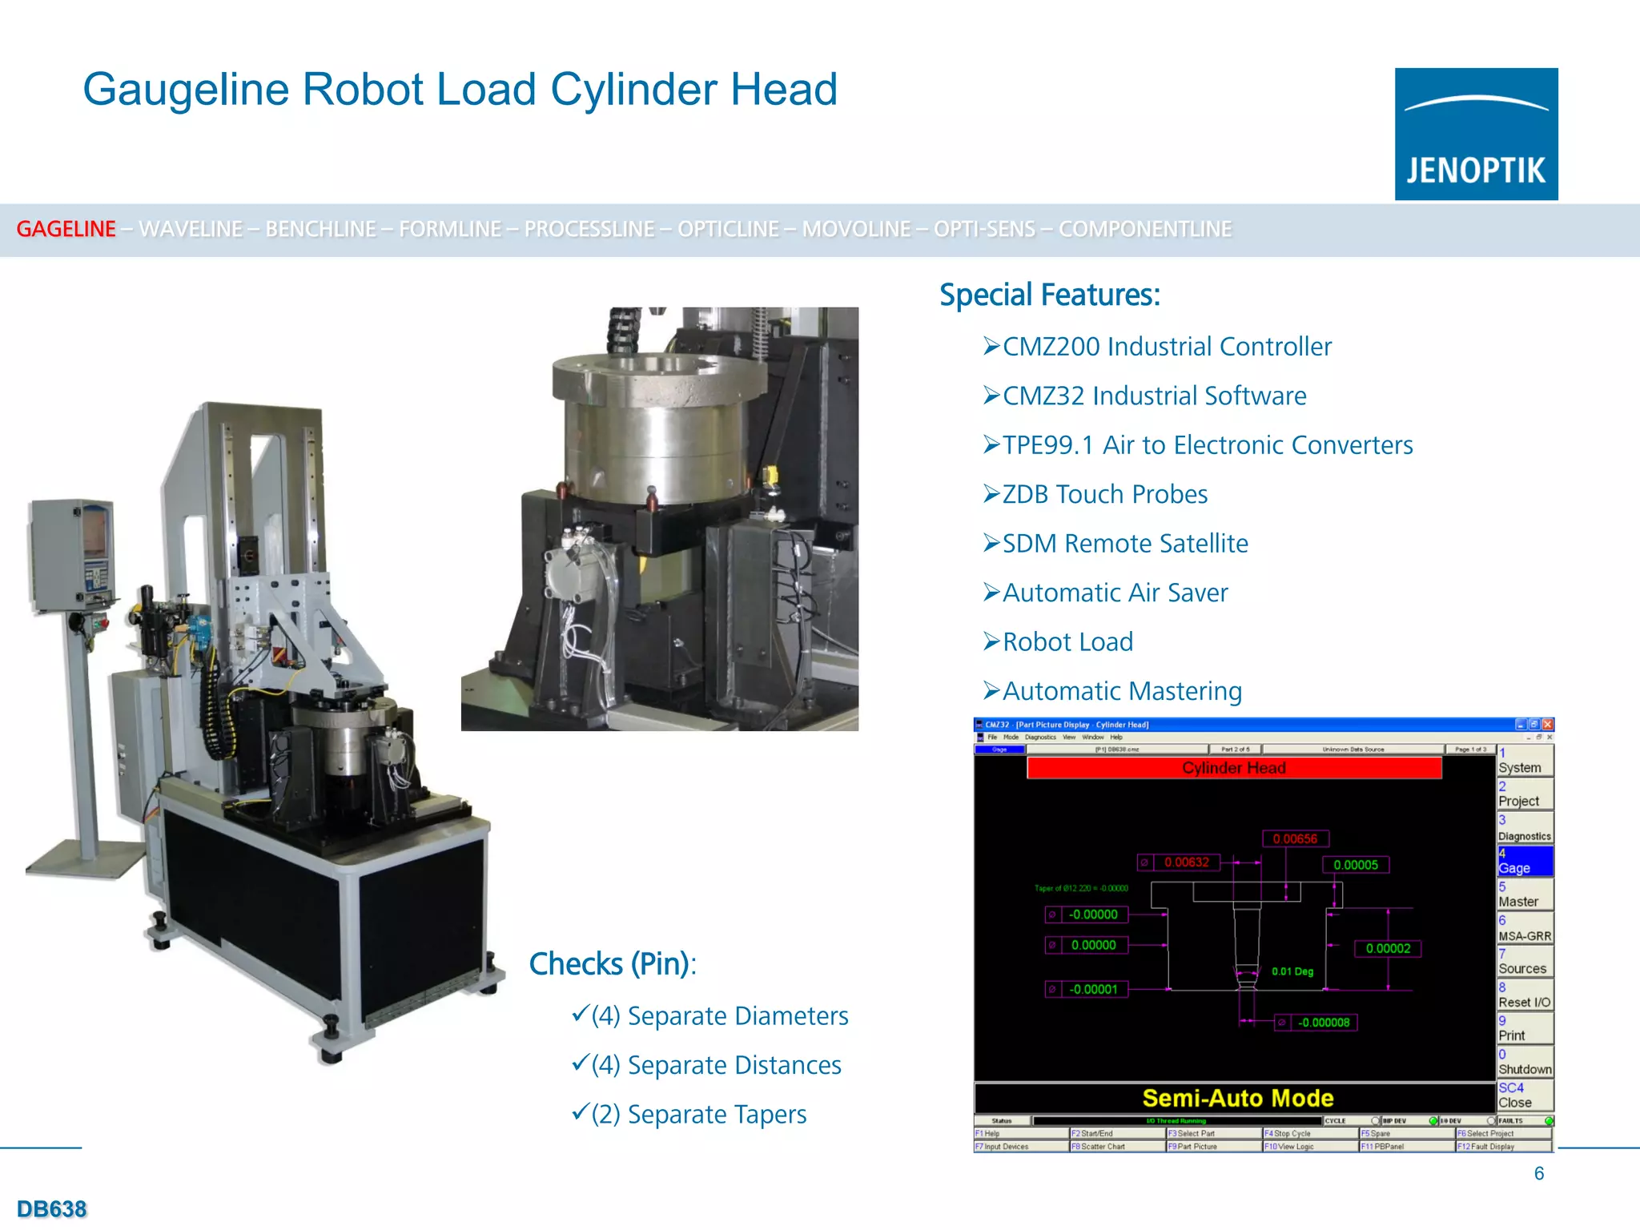The width and height of the screenshot is (1640, 1230).
Task: Click the BIP DEV green indicator
Action: pyautogui.click(x=1433, y=1121)
